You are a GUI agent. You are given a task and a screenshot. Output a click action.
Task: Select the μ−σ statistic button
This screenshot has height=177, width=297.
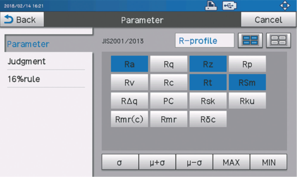[194, 162]
